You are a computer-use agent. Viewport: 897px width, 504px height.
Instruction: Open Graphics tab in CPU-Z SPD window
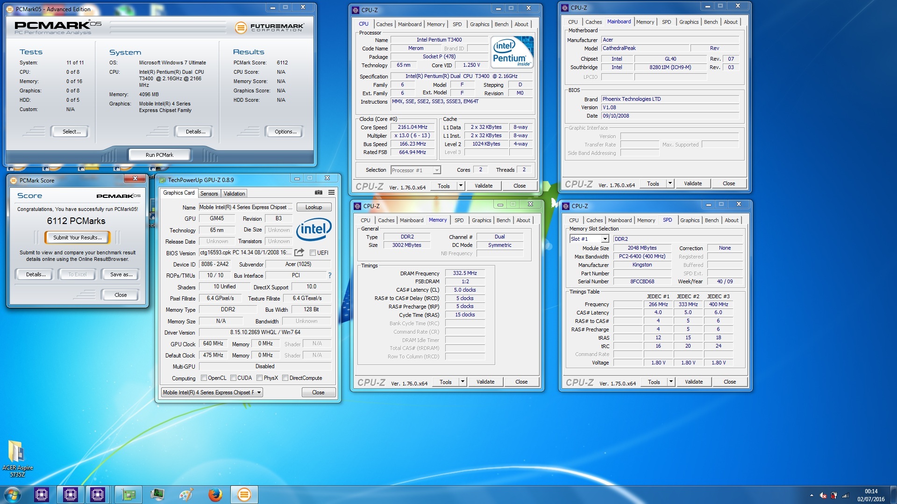point(690,220)
